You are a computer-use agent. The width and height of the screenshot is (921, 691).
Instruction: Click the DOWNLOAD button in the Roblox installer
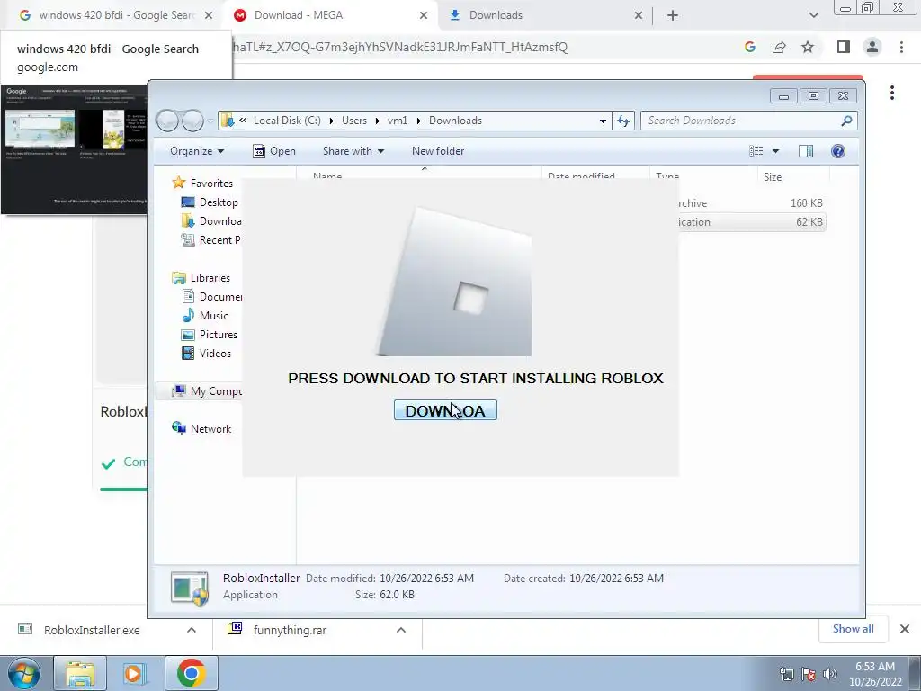[x=445, y=410]
